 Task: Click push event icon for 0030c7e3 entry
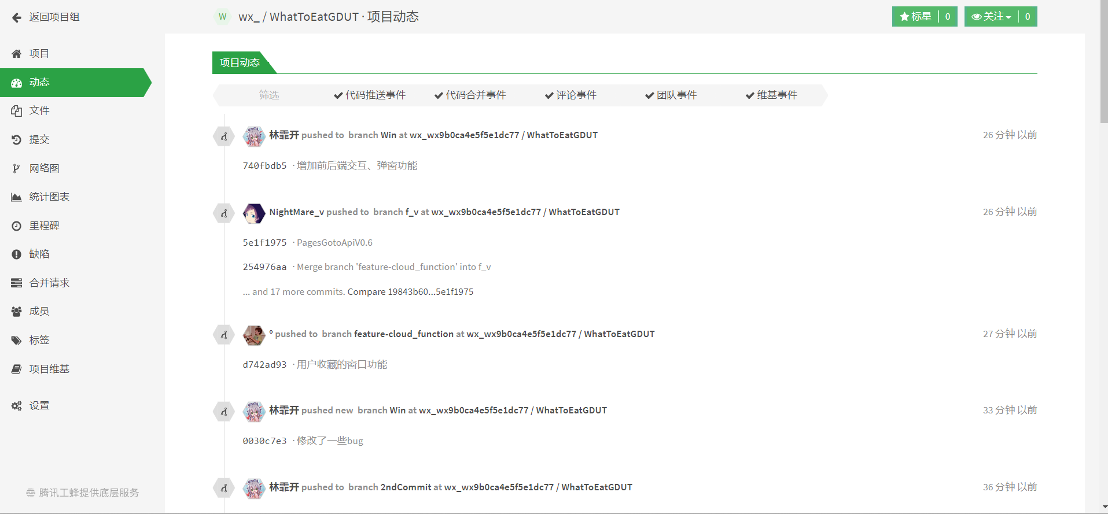(x=224, y=412)
